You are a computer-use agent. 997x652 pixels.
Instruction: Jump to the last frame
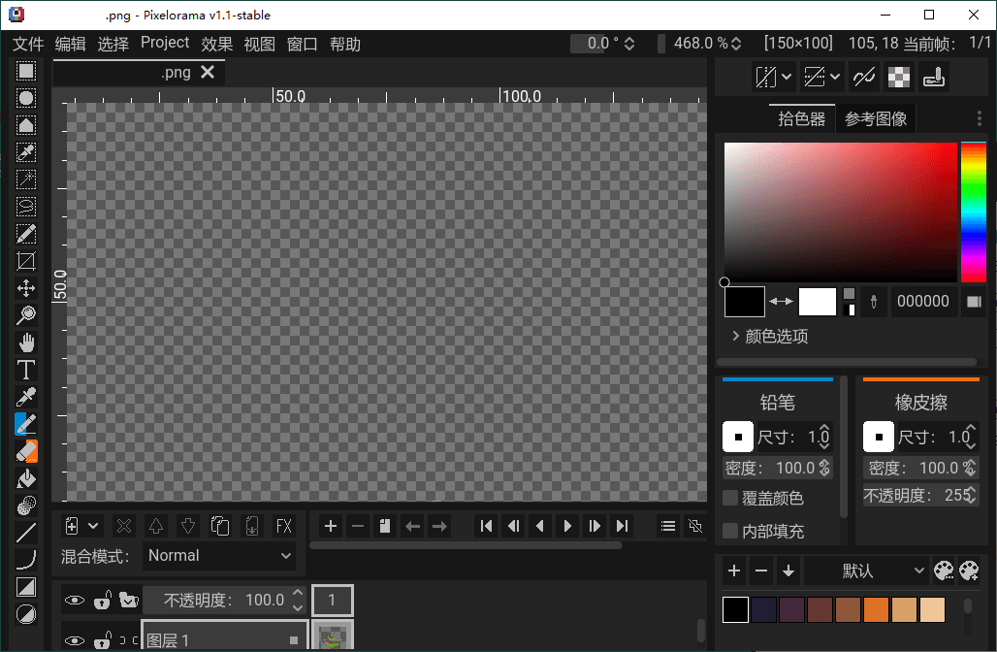pos(622,526)
